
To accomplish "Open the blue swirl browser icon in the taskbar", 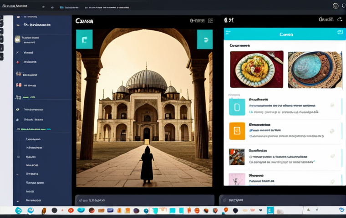I will click(x=31, y=211).
